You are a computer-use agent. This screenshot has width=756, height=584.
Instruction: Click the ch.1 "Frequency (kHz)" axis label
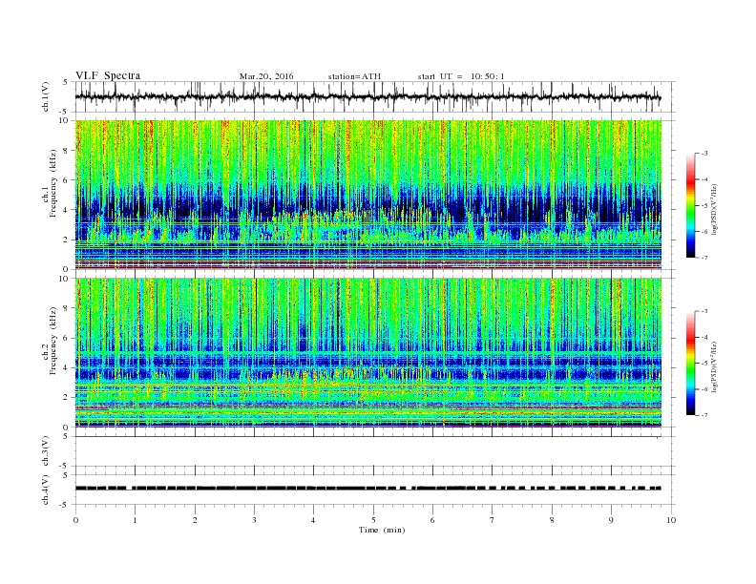[53, 183]
